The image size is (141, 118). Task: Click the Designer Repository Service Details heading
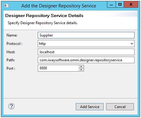point(44,15)
